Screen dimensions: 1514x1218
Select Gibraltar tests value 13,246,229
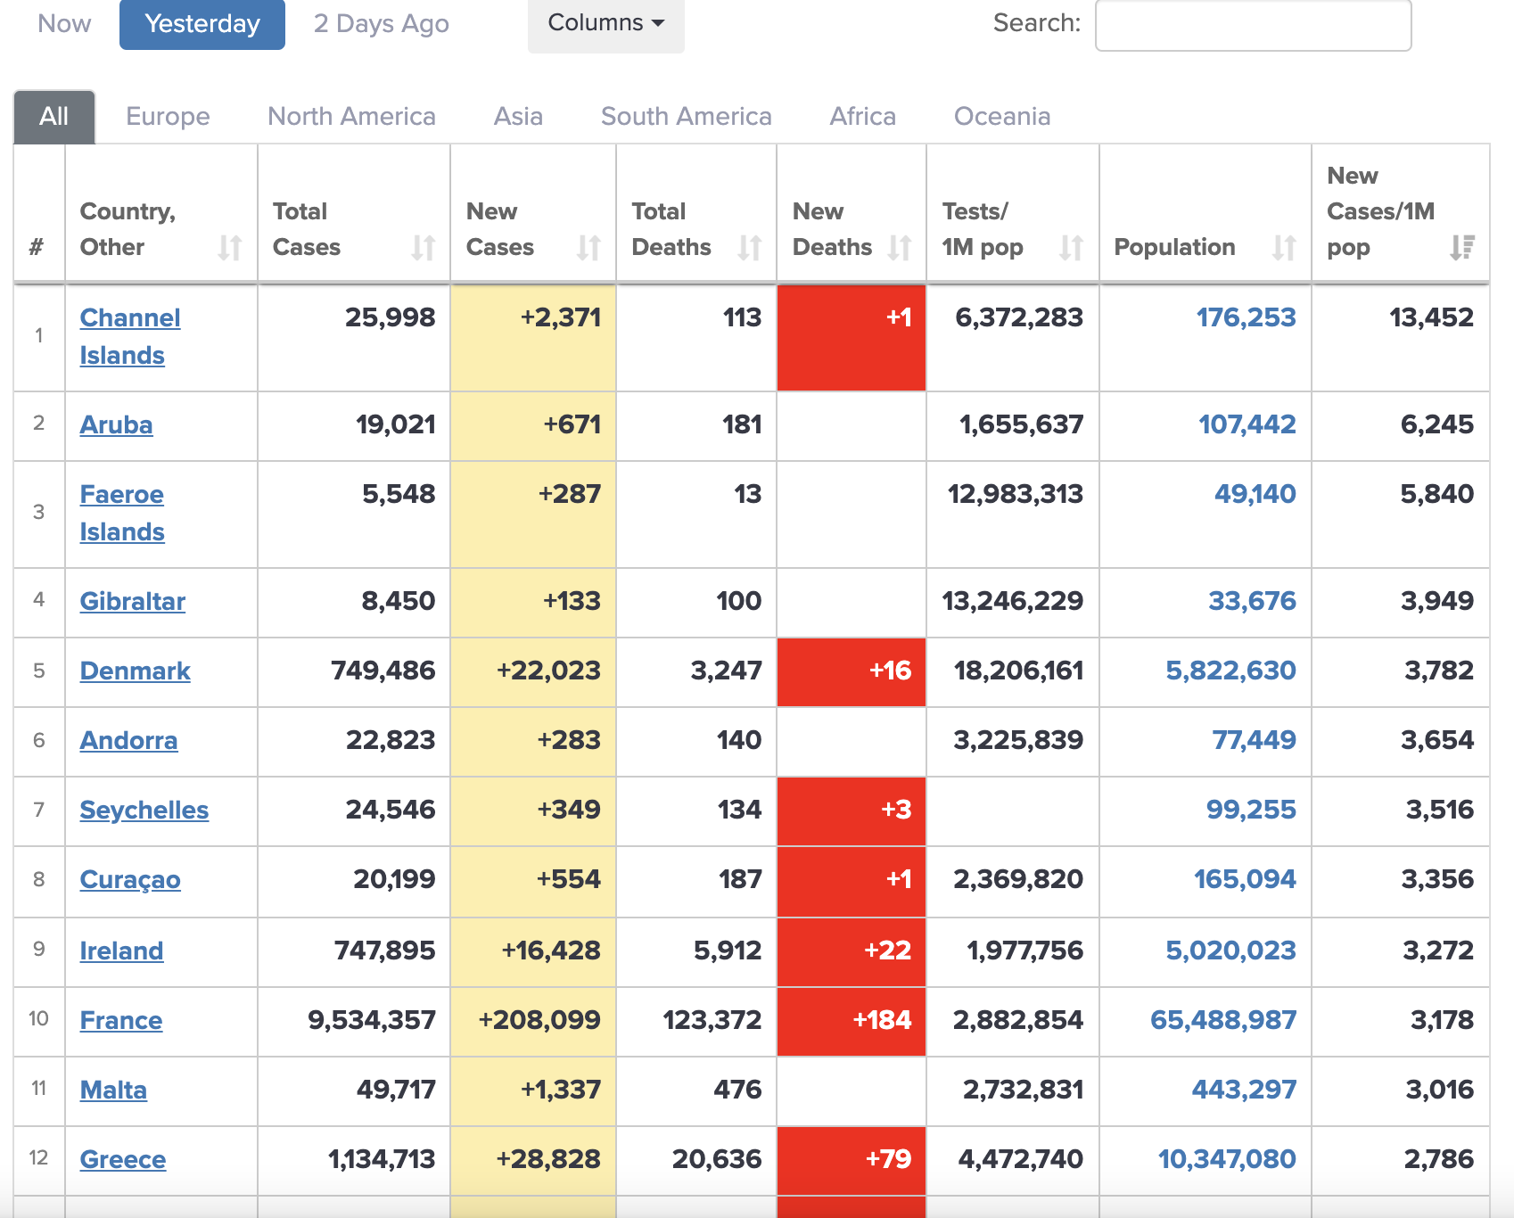pyautogui.click(x=1013, y=602)
